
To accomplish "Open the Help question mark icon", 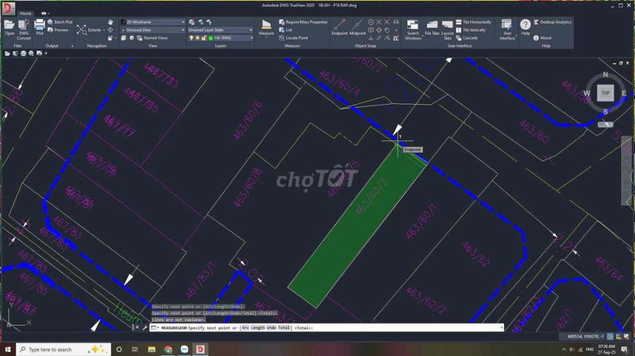I will pos(525,26).
